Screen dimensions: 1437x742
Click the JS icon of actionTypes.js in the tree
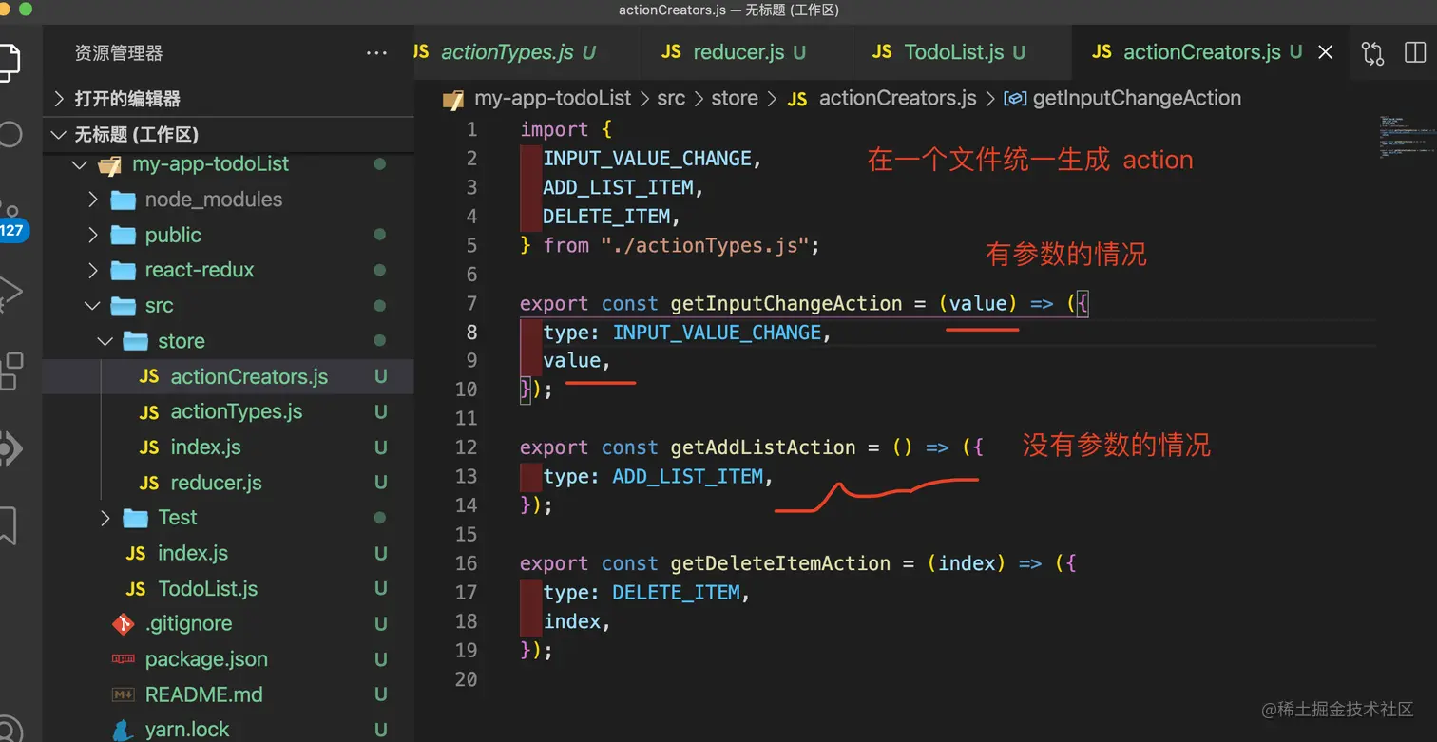click(149, 412)
